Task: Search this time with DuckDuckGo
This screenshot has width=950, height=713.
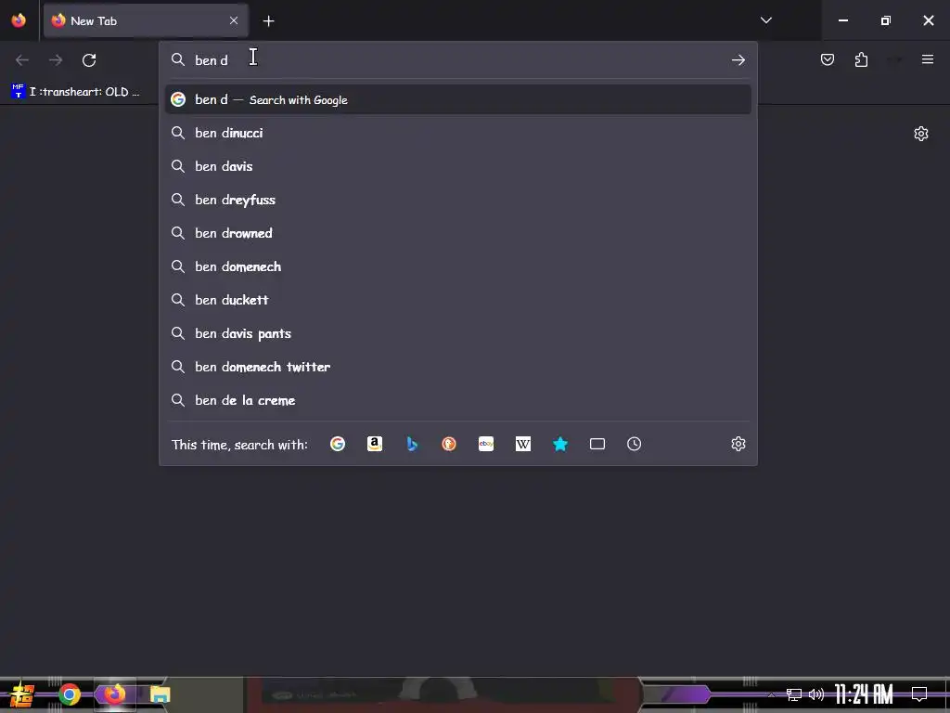Action: 449,444
